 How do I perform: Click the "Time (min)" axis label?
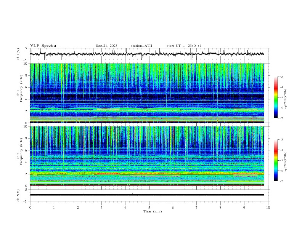153,211
